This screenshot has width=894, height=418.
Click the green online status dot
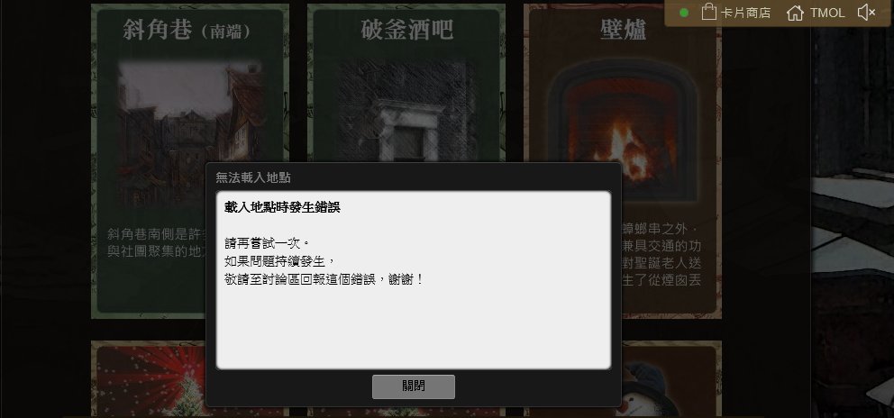point(684,13)
